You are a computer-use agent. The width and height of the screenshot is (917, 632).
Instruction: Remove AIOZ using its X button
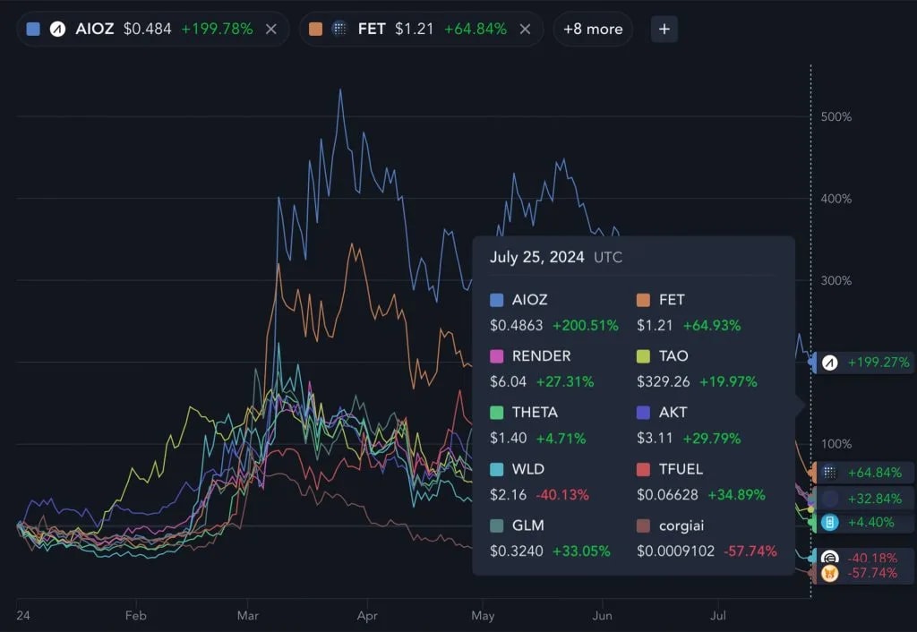(x=270, y=28)
